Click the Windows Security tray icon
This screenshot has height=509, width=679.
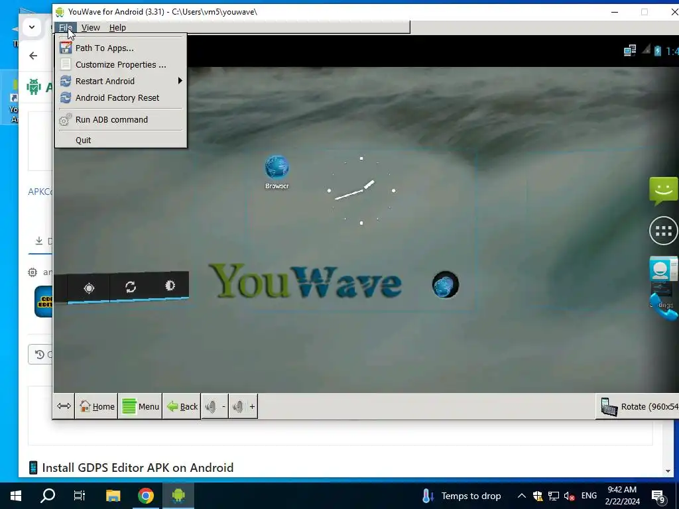(538, 496)
